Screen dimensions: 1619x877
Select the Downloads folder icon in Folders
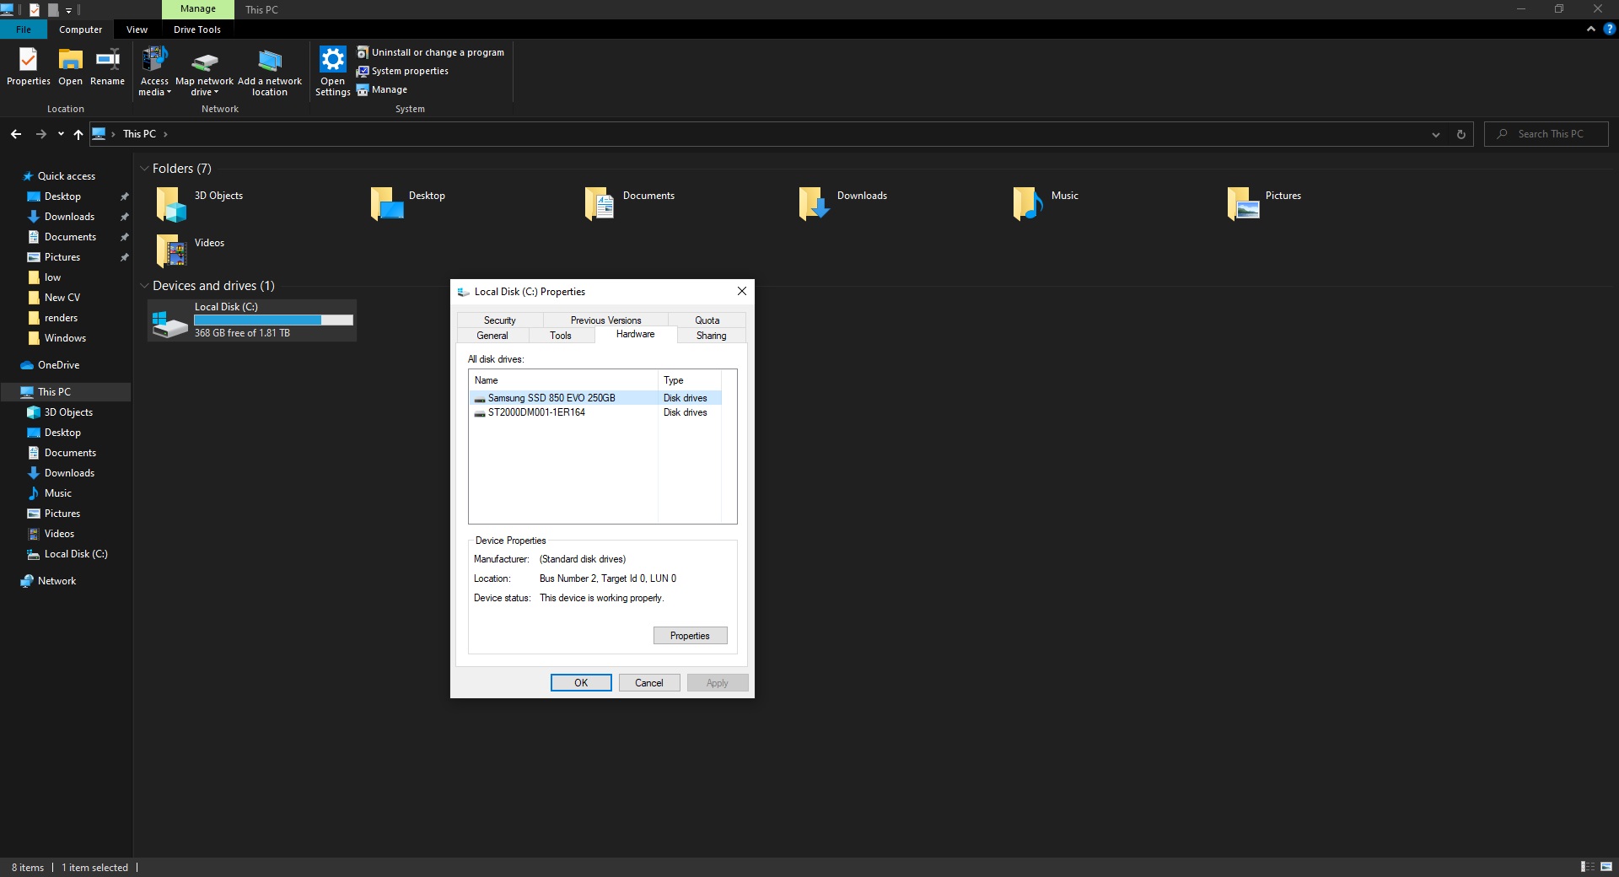point(815,204)
